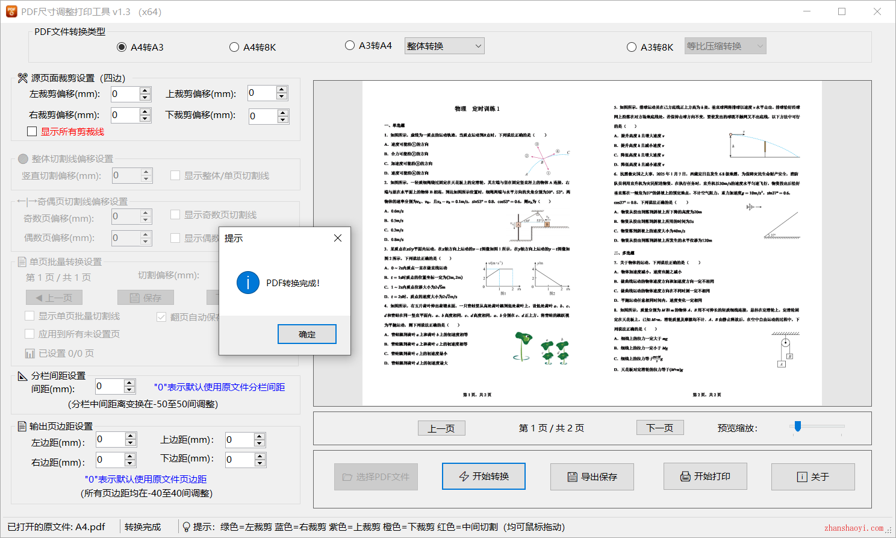Click the 输出页边距设置 page icon

coord(22,427)
